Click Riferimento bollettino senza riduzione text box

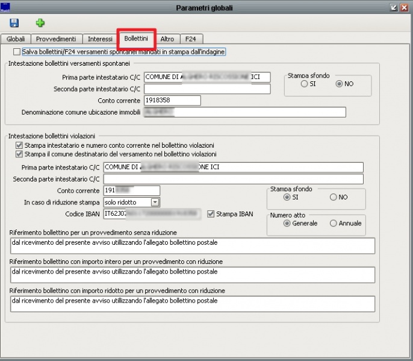click(x=193, y=245)
